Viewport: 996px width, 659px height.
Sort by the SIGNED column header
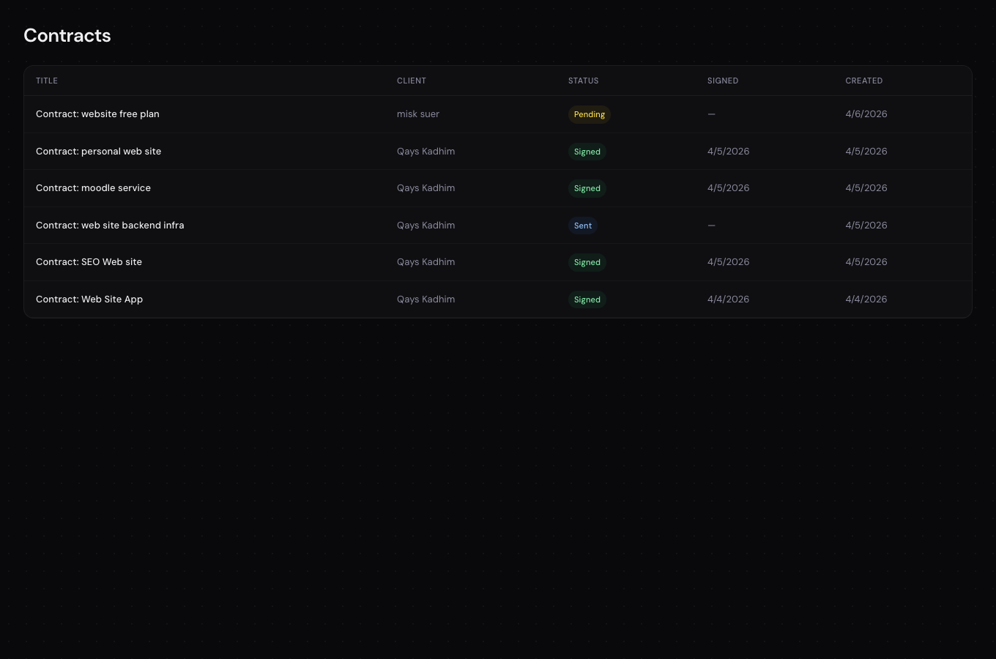723,81
